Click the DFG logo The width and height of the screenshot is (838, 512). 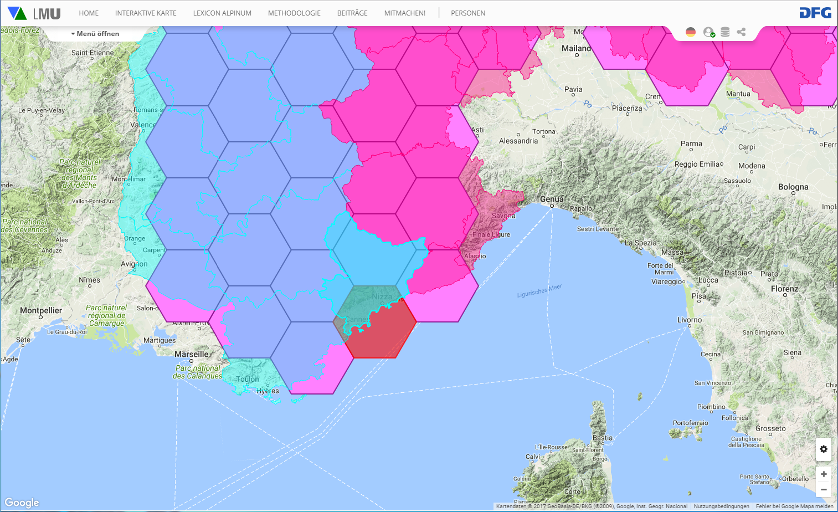pyautogui.click(x=815, y=13)
